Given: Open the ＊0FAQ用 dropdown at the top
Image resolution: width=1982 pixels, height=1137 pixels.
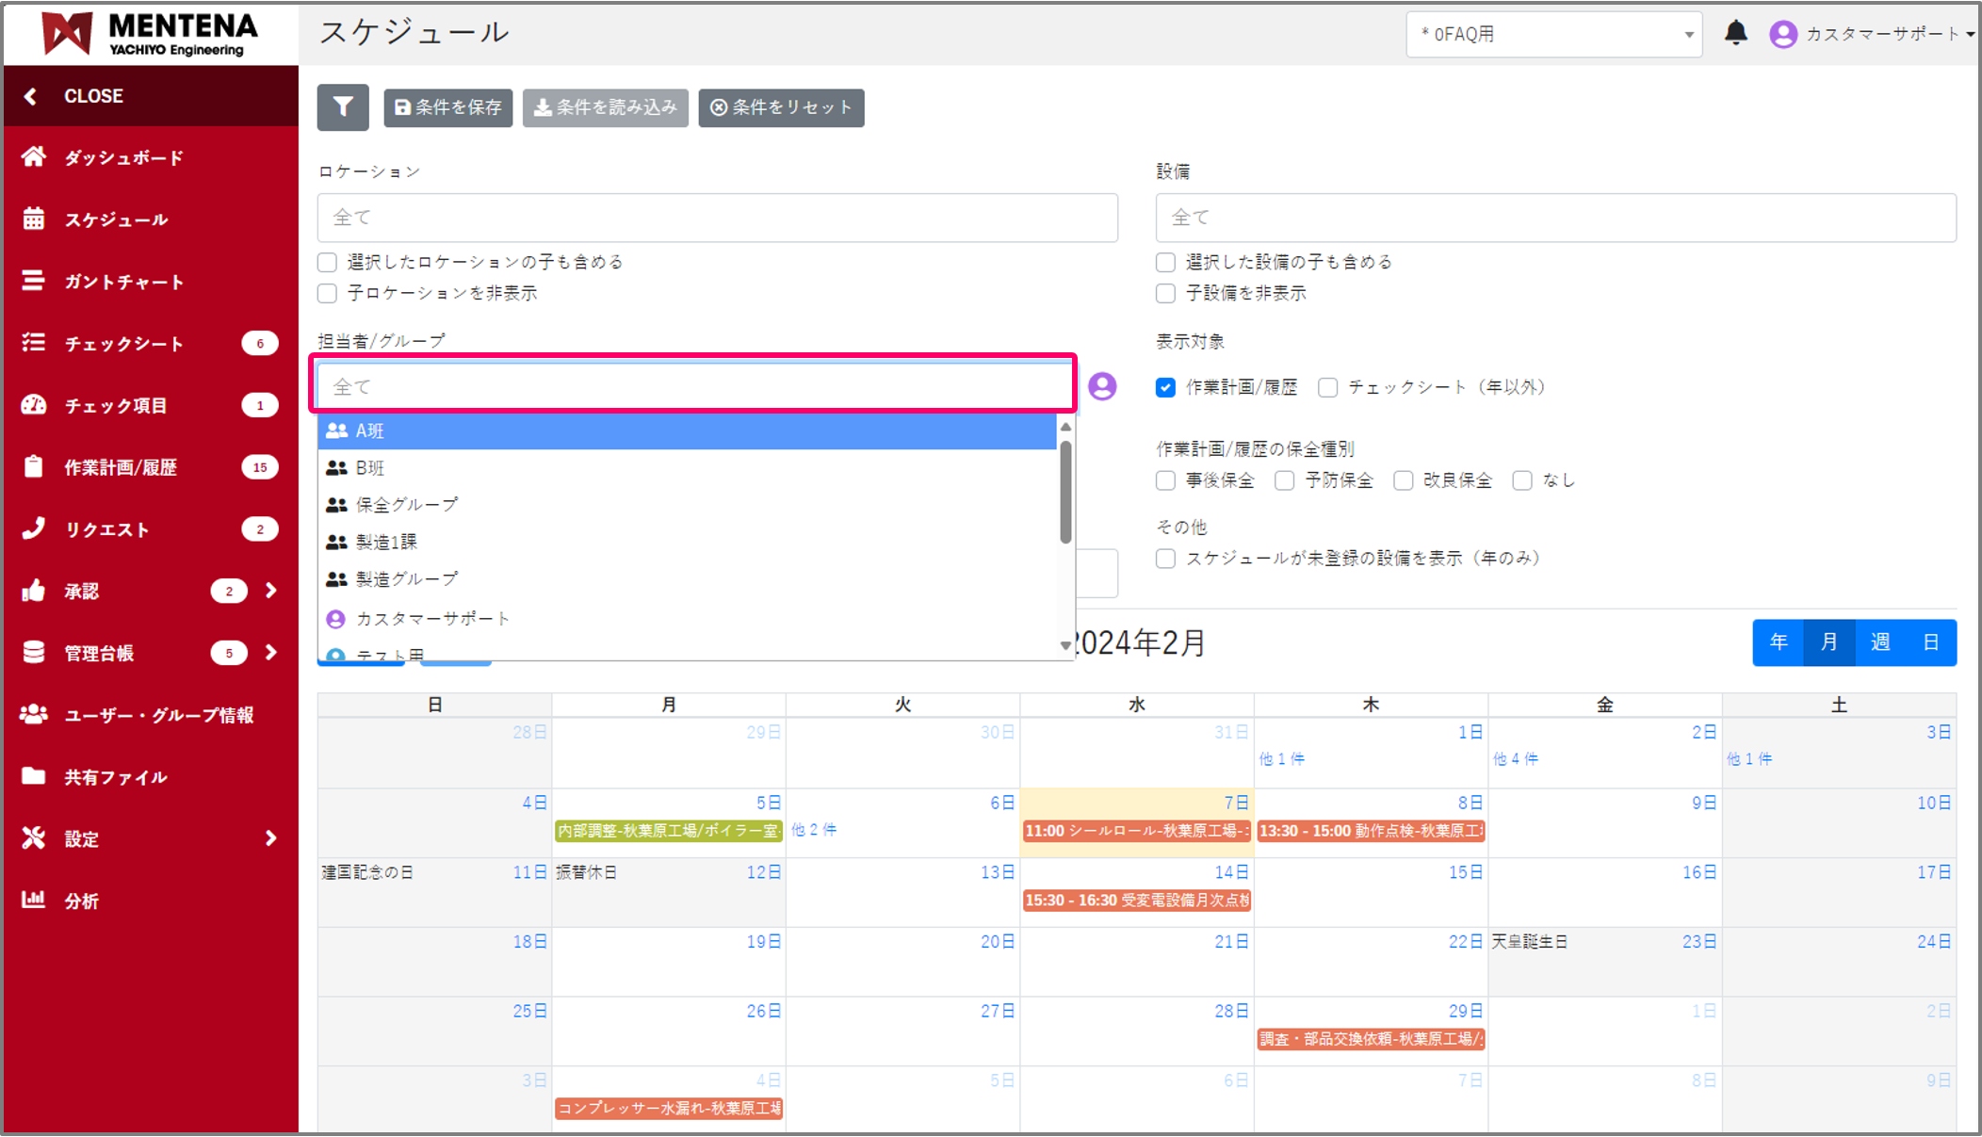Looking at the screenshot, I should (1553, 35).
